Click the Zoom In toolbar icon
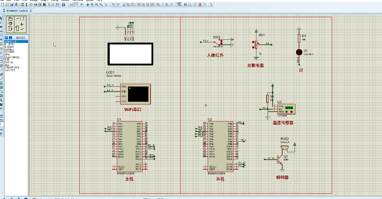This screenshot has height=199, width=382. coord(92,4)
